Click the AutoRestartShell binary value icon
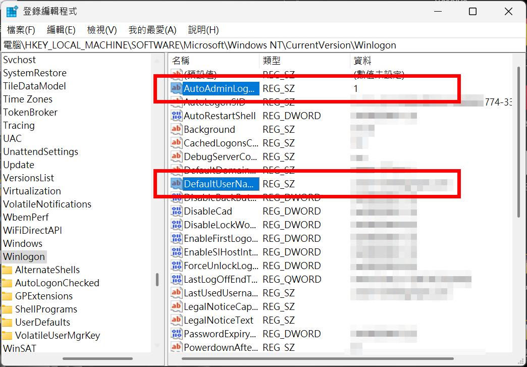 point(177,116)
